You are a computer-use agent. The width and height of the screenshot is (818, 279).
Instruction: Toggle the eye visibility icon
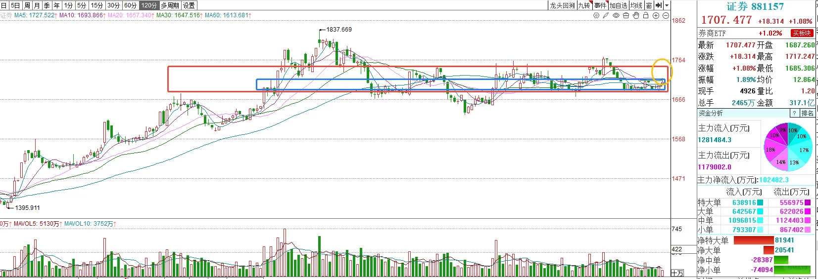[x=616, y=16]
